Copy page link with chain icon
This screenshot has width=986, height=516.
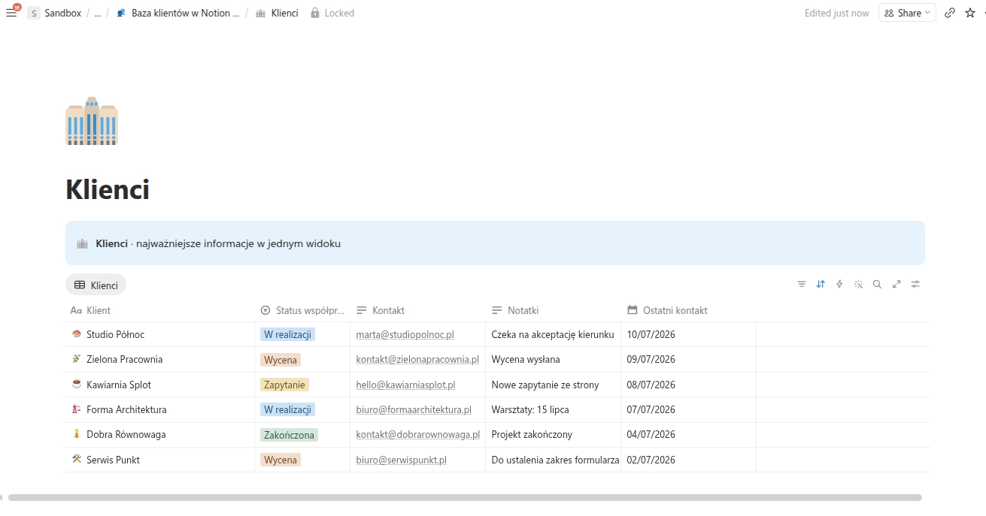click(950, 13)
